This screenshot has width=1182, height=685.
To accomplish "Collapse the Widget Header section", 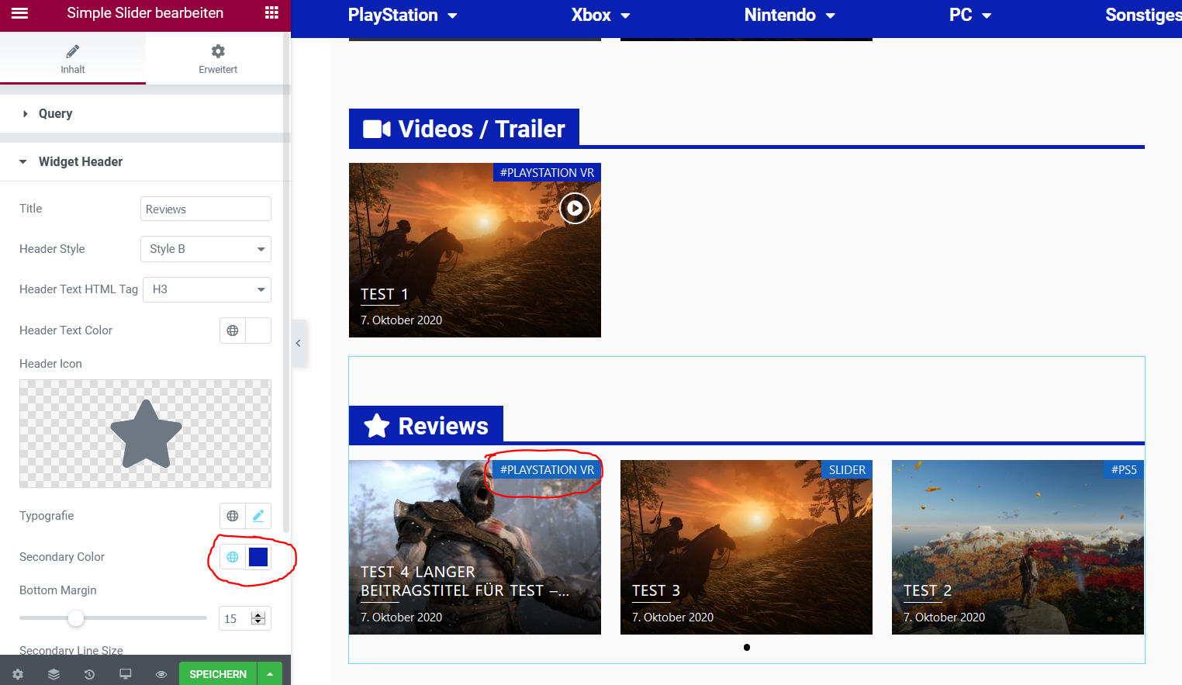I will tap(145, 161).
